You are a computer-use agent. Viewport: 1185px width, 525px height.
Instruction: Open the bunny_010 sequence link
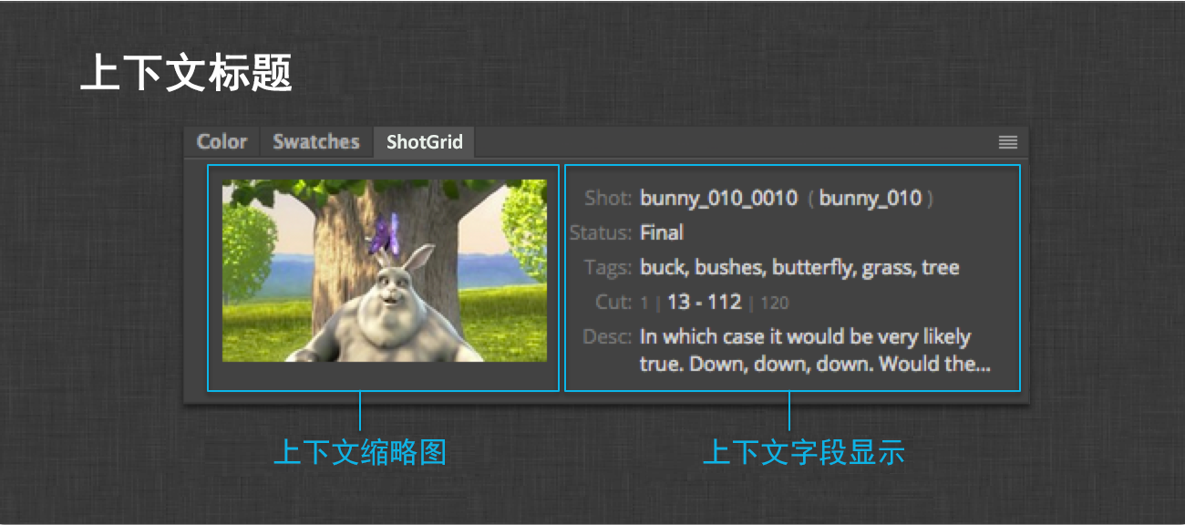click(870, 198)
